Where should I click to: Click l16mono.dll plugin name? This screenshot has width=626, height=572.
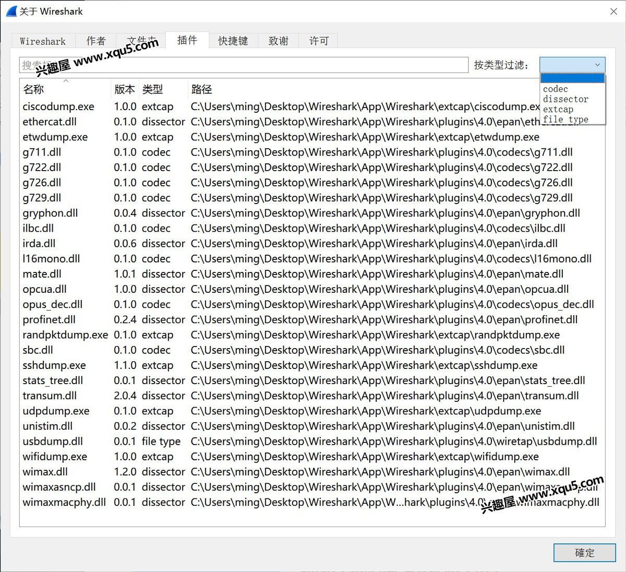51,258
